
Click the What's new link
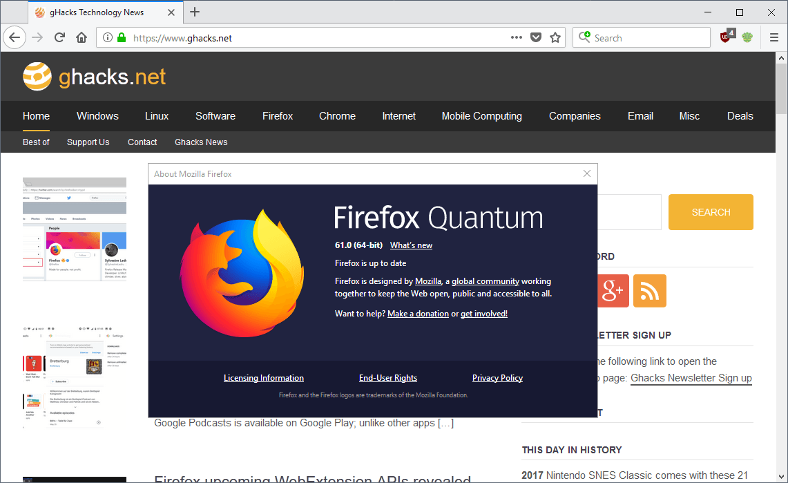411,245
